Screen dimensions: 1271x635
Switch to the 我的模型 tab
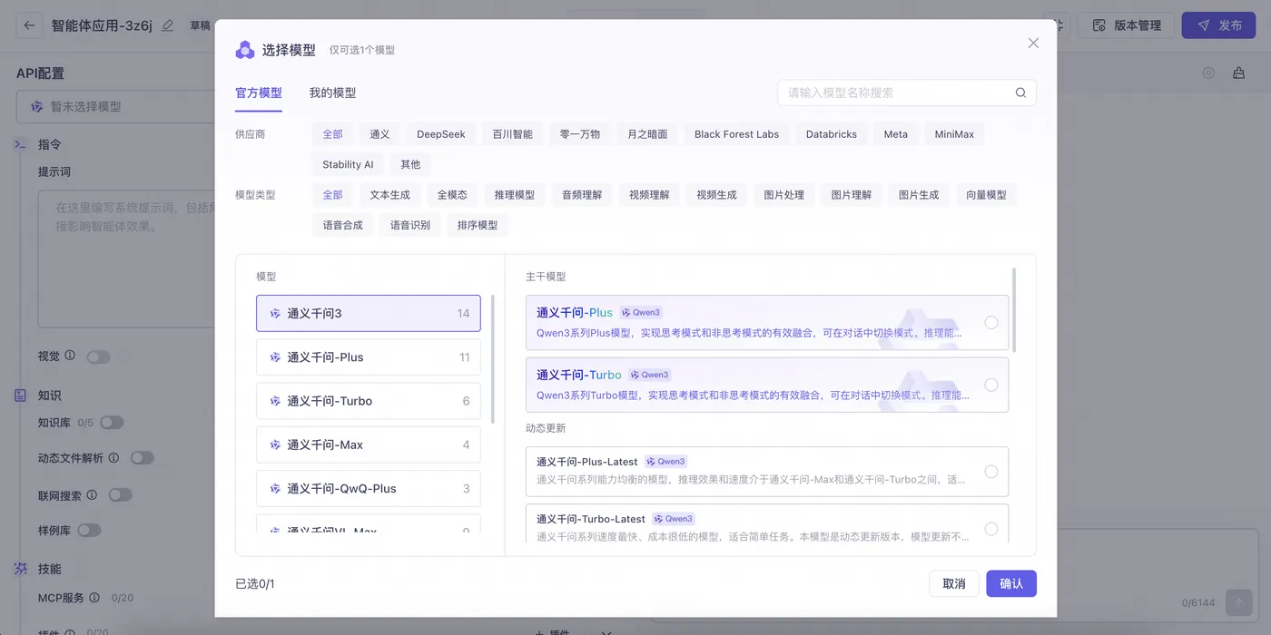332,93
